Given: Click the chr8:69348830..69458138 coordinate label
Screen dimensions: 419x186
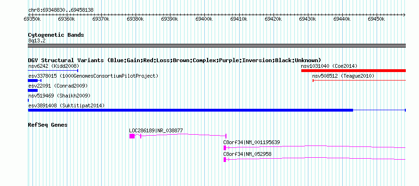Looking at the screenshot, I should coord(61,10).
